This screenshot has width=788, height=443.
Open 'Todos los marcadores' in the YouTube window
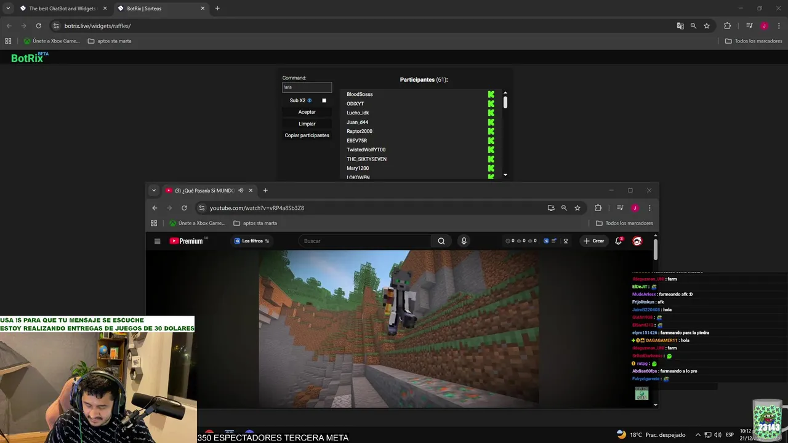click(624, 223)
